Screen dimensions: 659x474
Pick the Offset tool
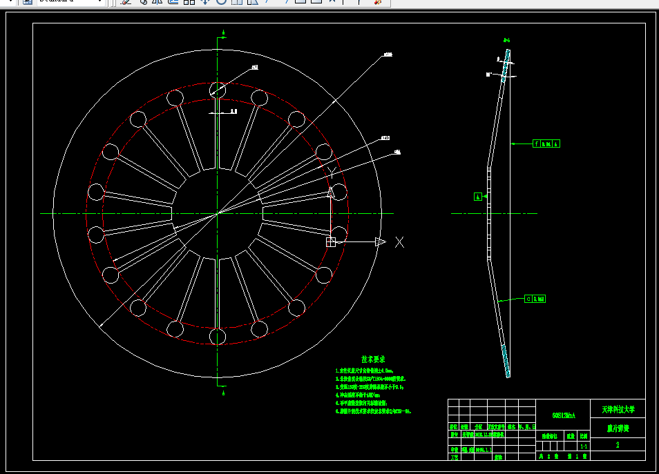(x=173, y=2)
